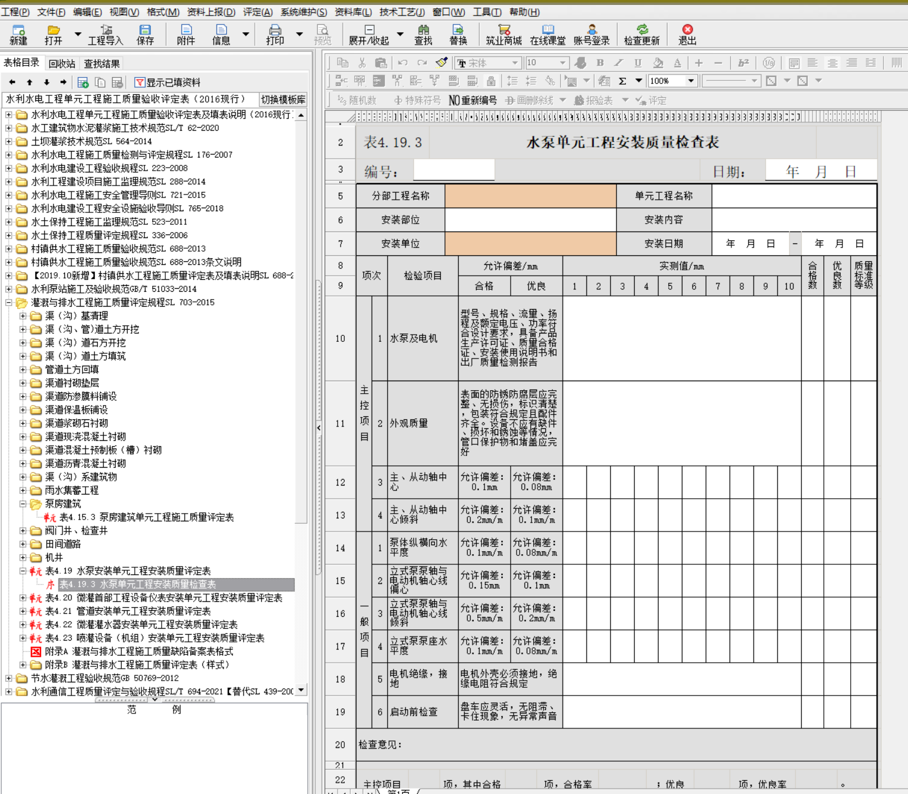
Task: Click the add table icon with green plus
Action: [83, 82]
